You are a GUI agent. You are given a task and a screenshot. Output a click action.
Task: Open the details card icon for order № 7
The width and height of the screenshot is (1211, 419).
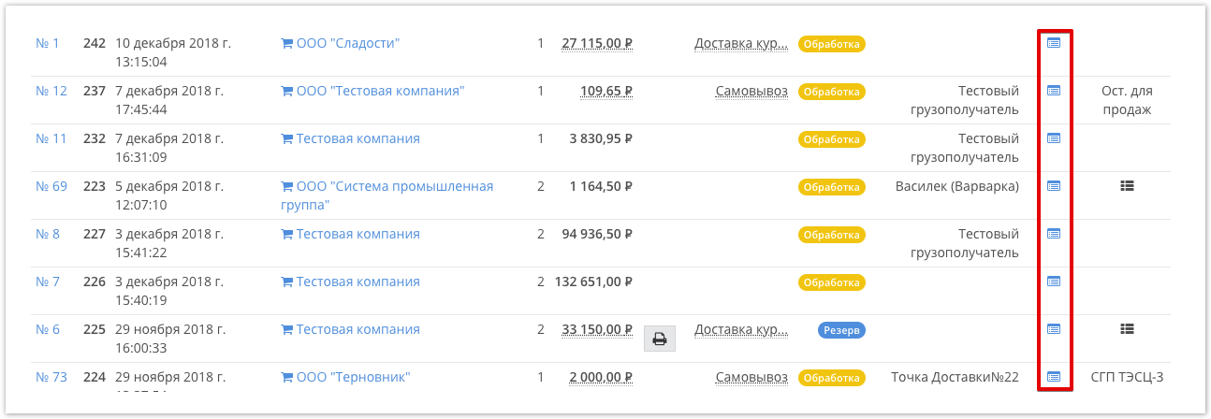1054,282
